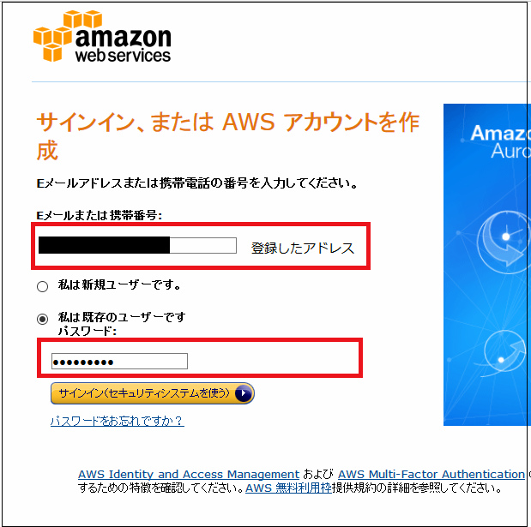The image size is (531, 527).
Task: Click the Eメールまたは携帯番号 field label
Action: tap(100, 215)
